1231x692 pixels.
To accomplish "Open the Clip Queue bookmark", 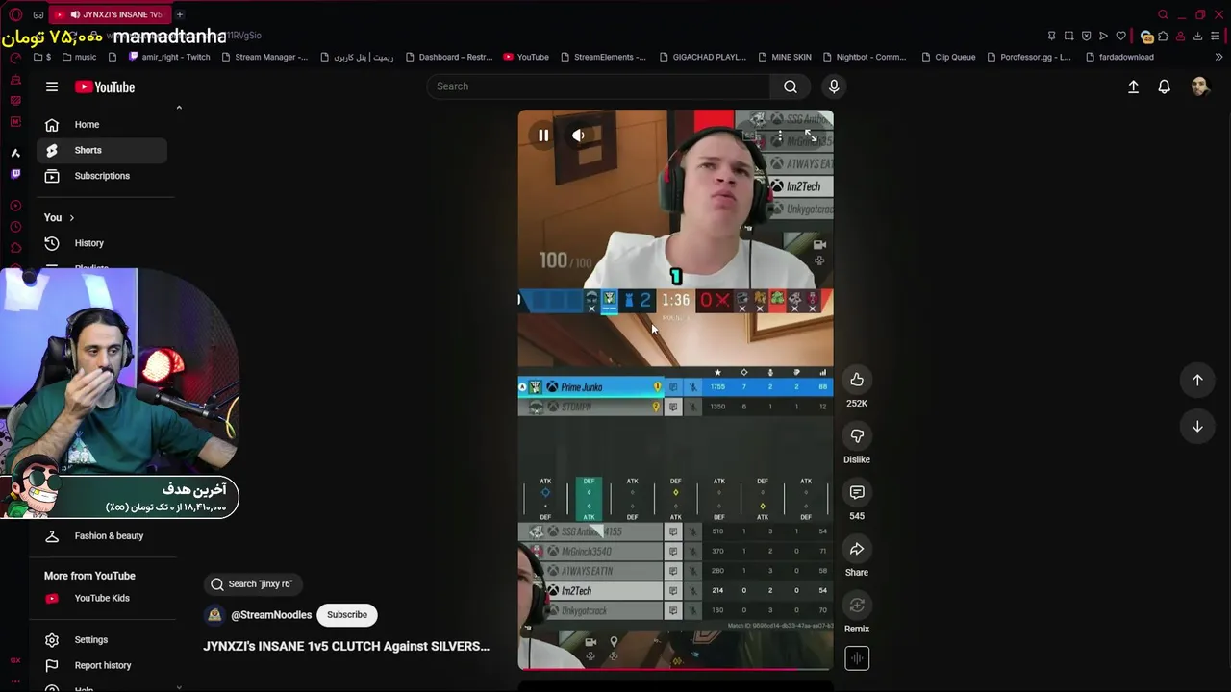I will pyautogui.click(x=948, y=57).
